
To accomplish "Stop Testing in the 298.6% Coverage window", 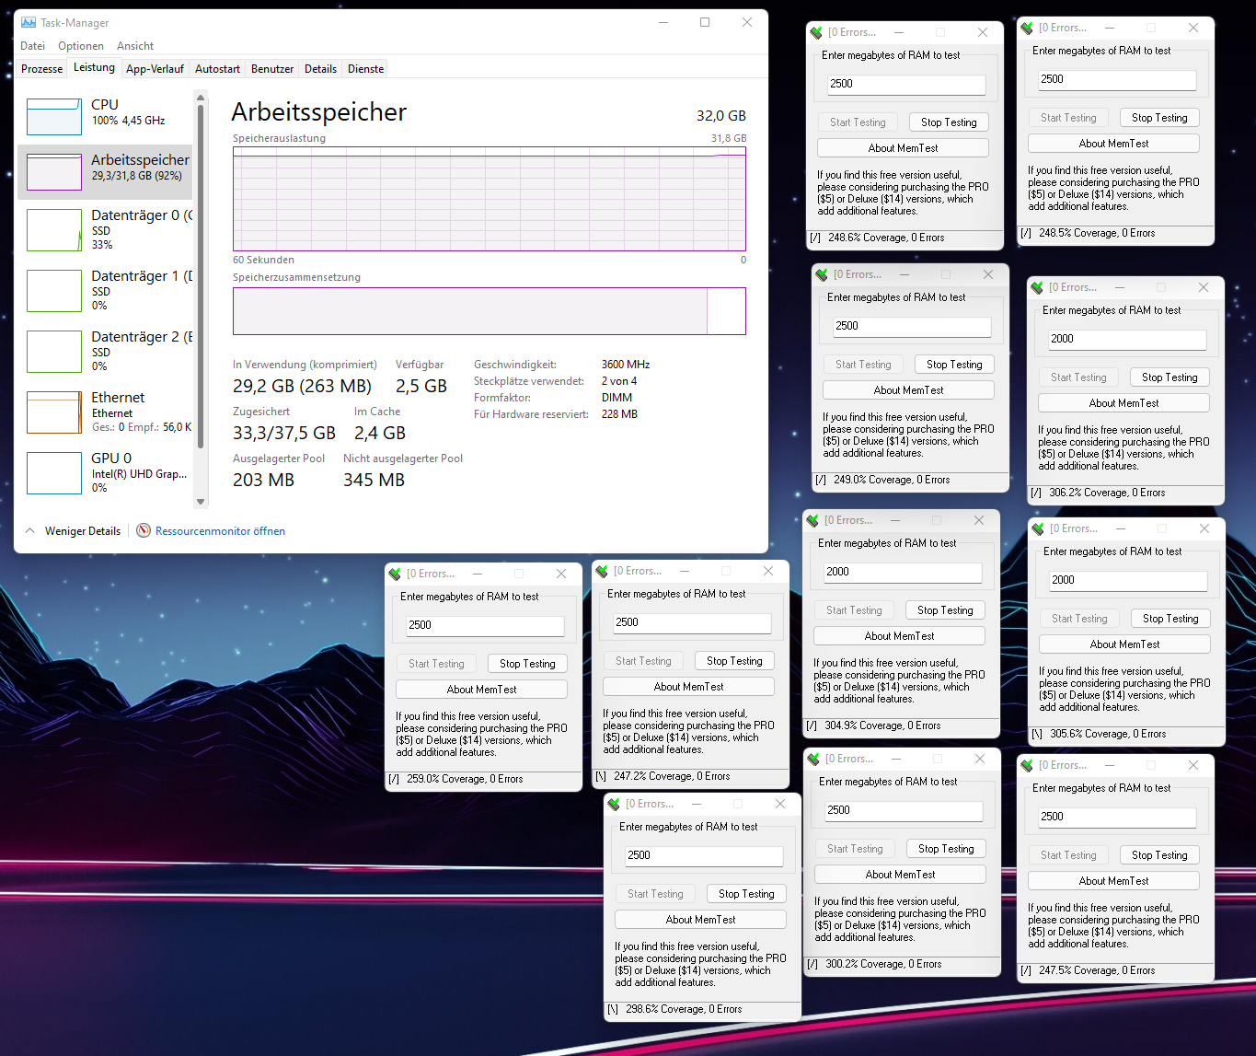I will [746, 894].
